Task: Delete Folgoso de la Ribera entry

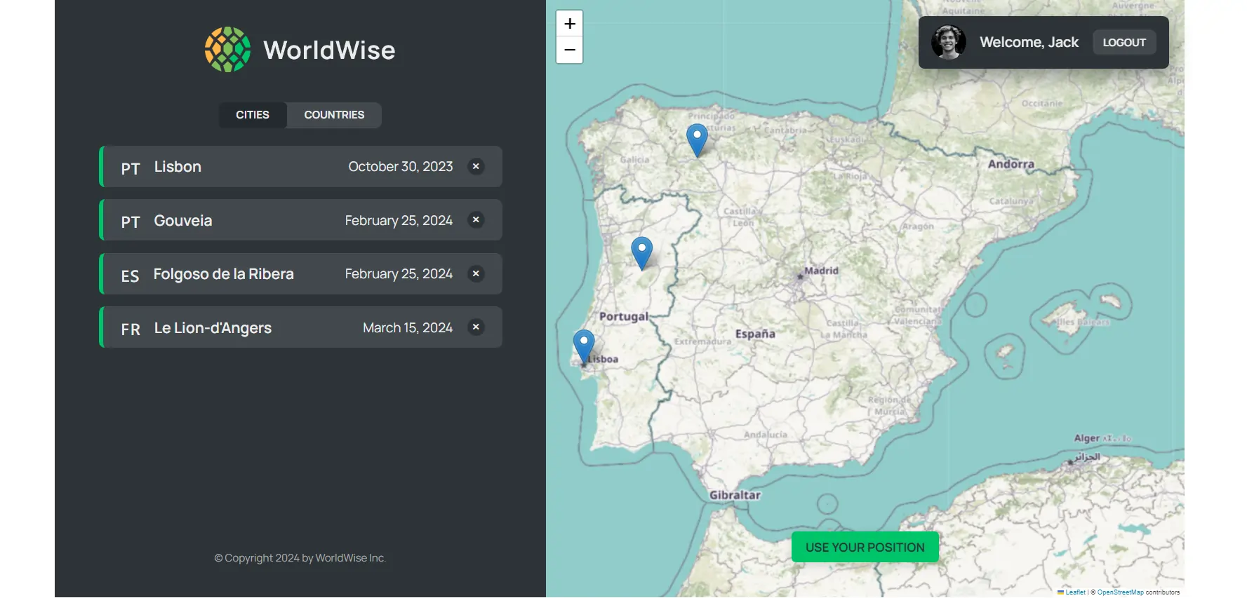Action: (476, 274)
